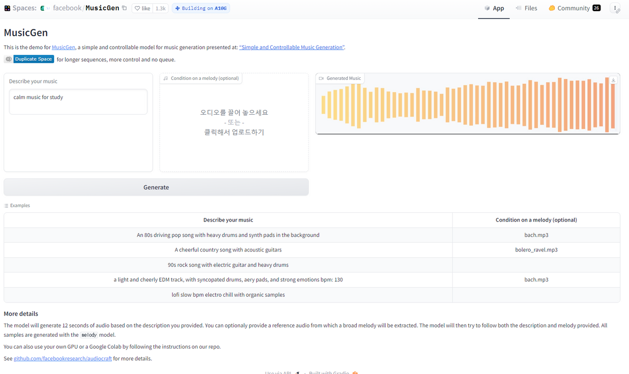Follow the MusicGen link in the description
629x374 pixels.
[x=63, y=48]
